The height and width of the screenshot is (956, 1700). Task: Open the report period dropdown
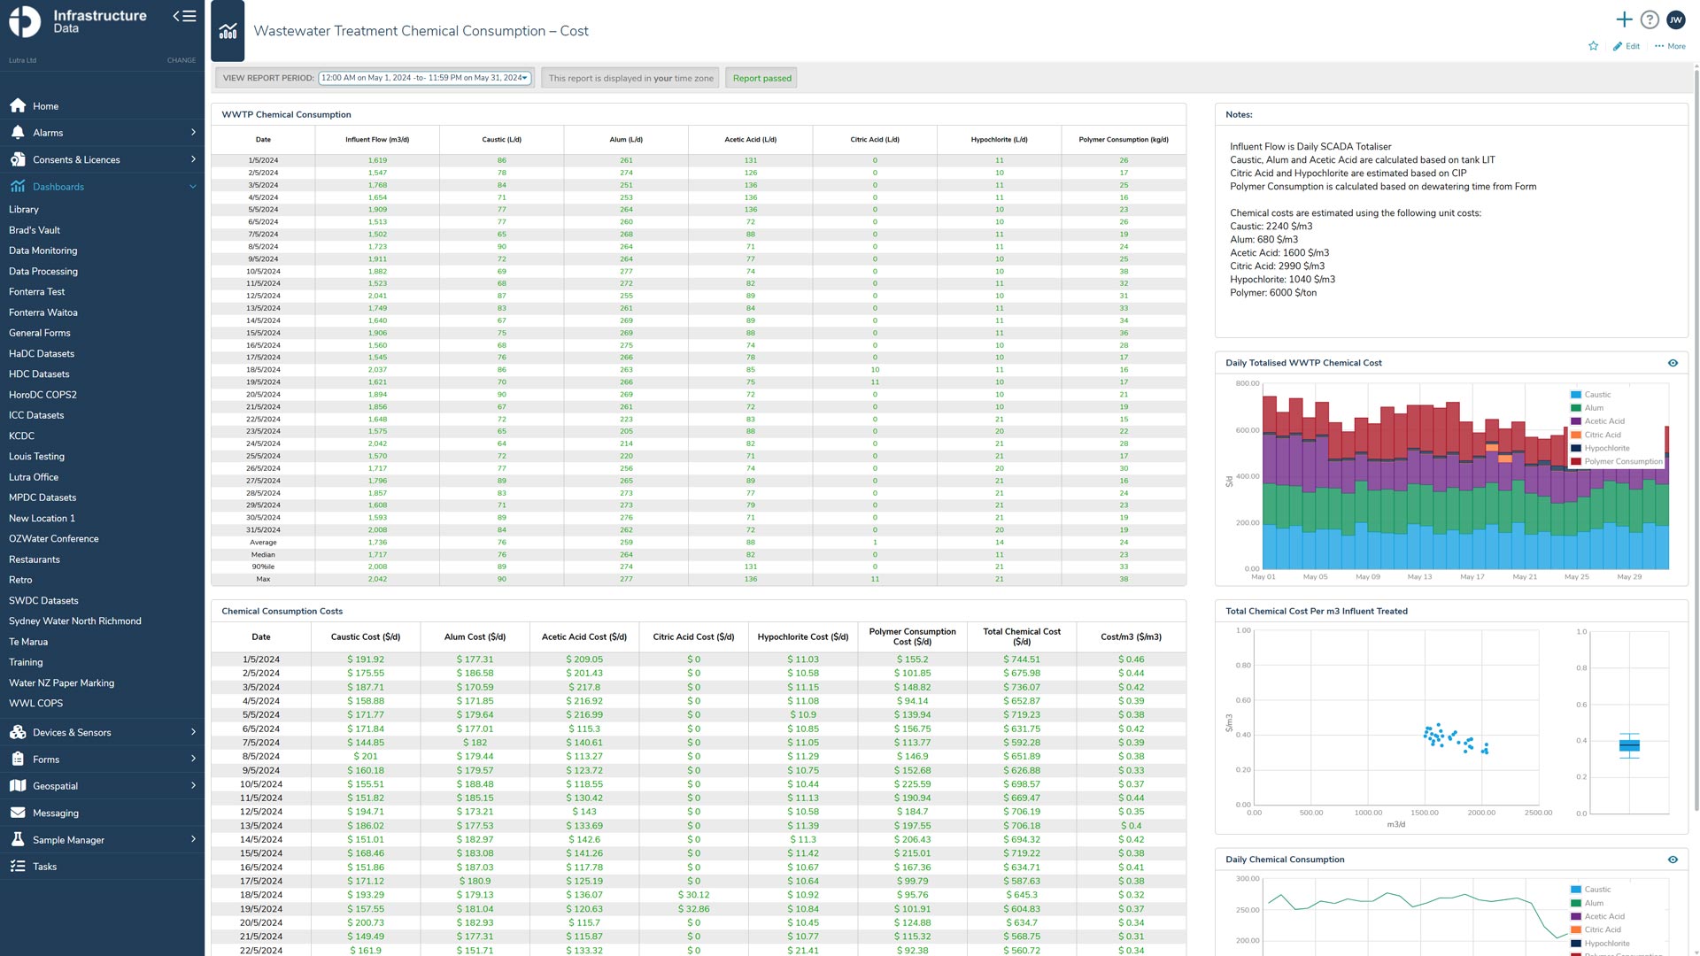425,78
